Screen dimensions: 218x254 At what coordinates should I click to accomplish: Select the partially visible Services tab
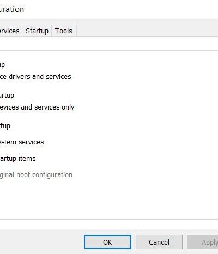coord(10,31)
